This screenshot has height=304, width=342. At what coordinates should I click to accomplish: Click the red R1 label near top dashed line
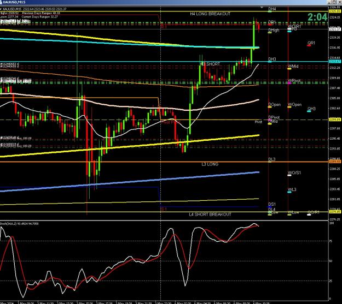164,27
